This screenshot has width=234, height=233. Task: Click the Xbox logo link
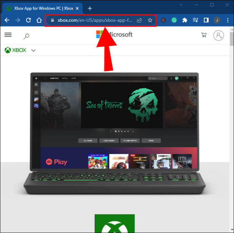15,50
